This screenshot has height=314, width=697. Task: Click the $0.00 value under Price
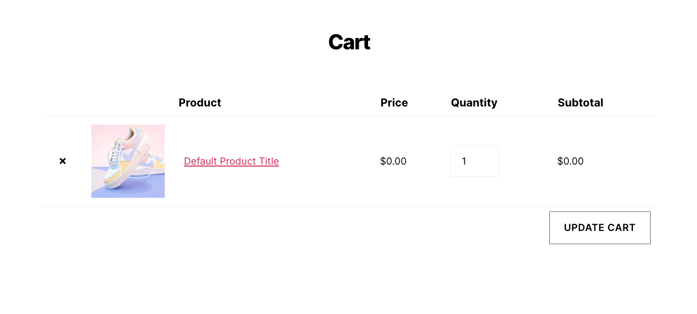coord(393,161)
